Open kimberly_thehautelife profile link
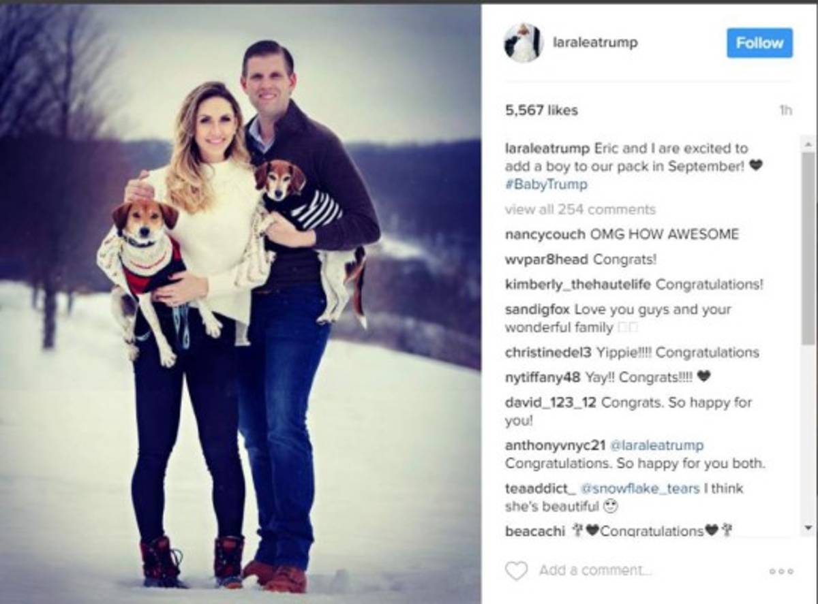This screenshot has height=604, width=818. coord(578,285)
